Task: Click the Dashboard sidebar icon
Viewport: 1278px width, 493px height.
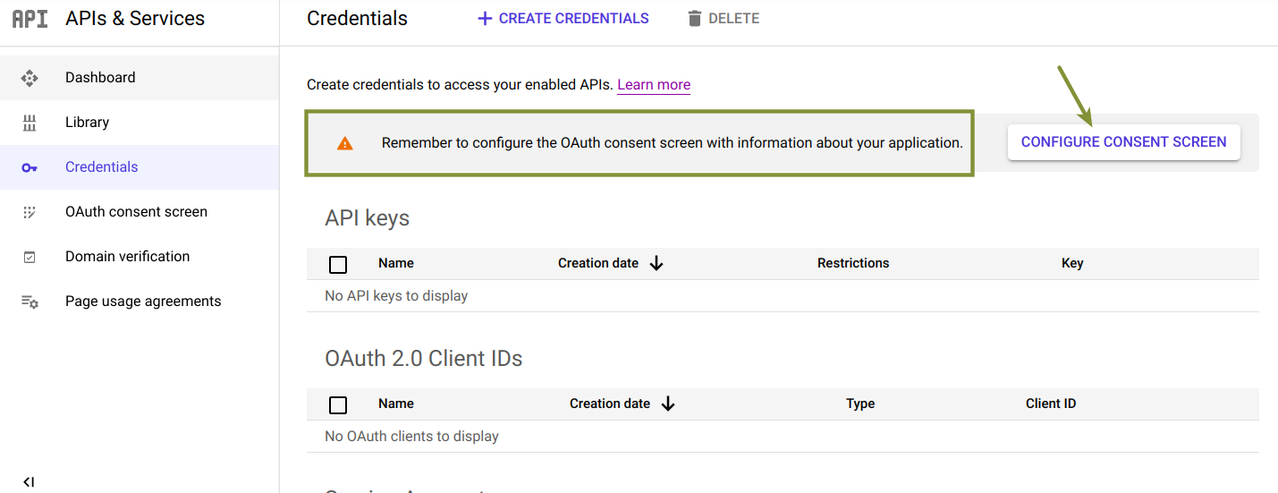Action: [30, 78]
